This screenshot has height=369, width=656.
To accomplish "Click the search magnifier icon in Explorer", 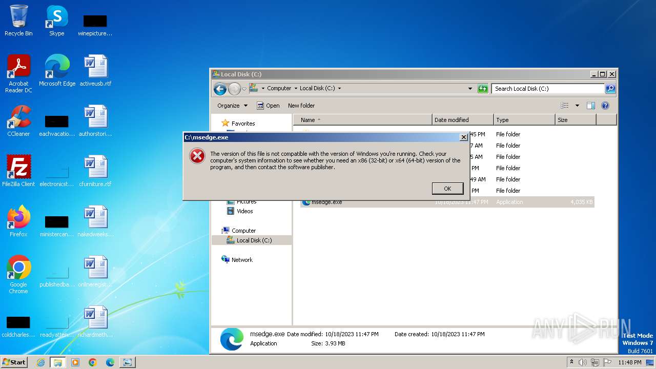I will point(610,89).
